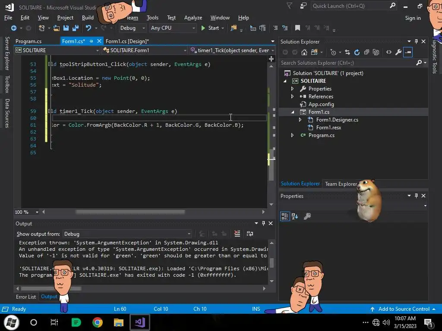The width and height of the screenshot is (442, 331).
Task: Click the Comment out selected lines icon
Action: pyautogui.click(x=275, y=28)
